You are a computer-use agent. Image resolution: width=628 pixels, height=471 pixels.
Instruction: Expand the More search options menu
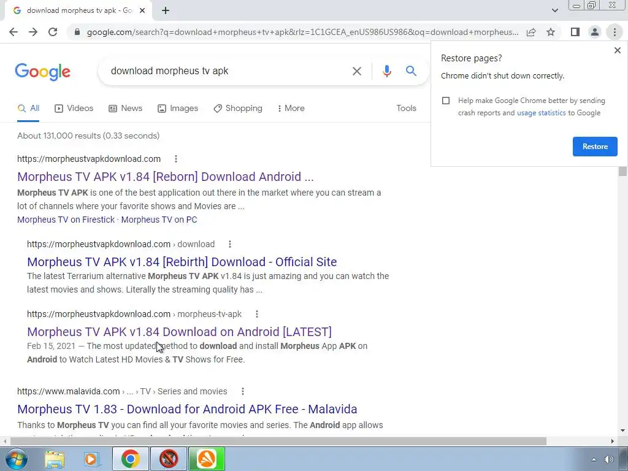[291, 108]
